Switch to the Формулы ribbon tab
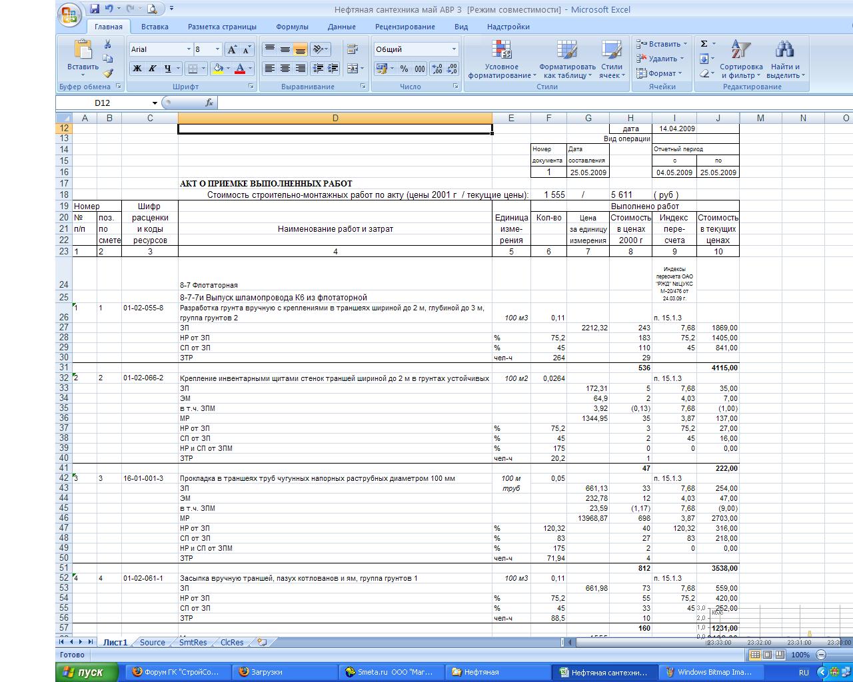The width and height of the screenshot is (853, 682). point(292,27)
